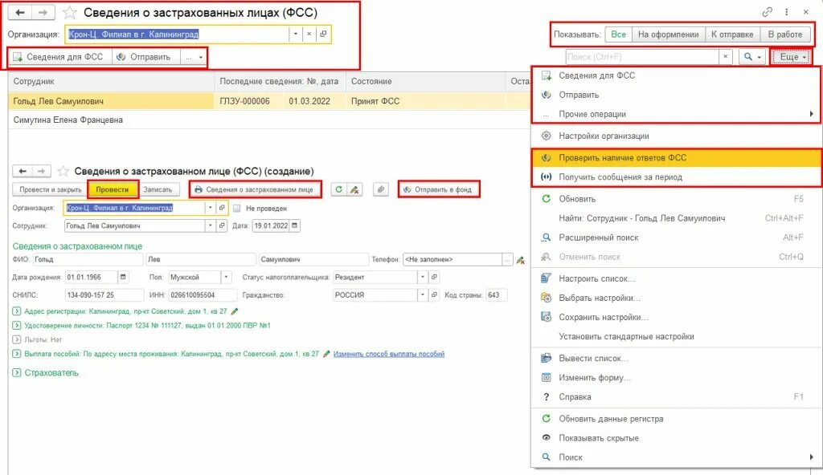The width and height of the screenshot is (823, 475).
Task: Toggle the Еще menu button
Action: (x=791, y=57)
